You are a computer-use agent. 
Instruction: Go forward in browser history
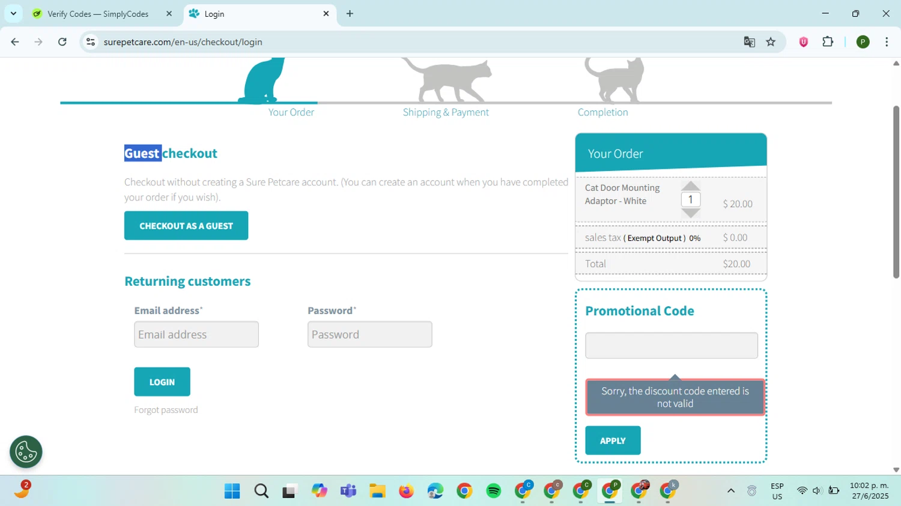pyautogui.click(x=38, y=42)
